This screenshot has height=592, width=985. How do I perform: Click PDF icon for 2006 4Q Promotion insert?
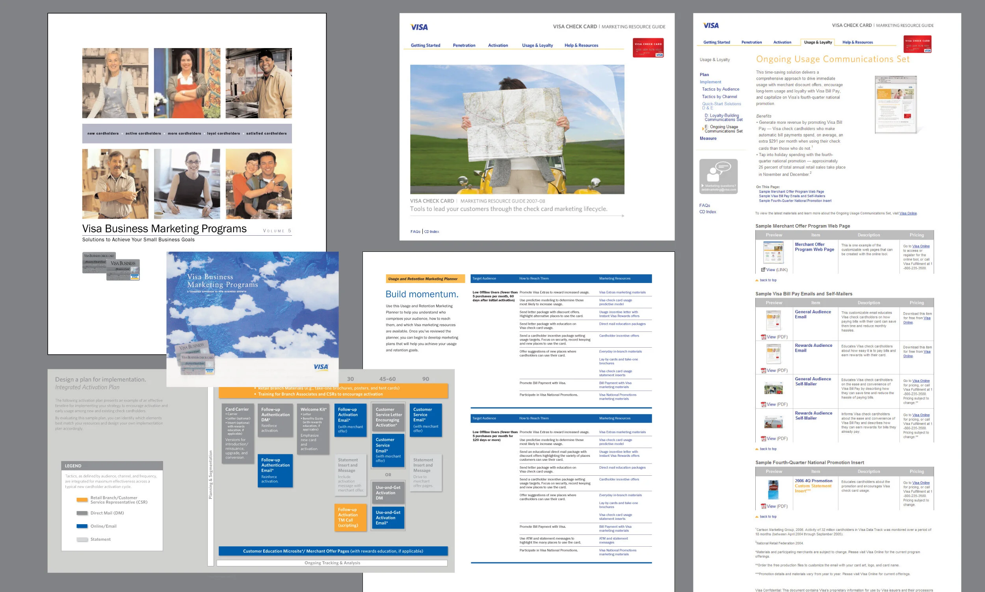coord(763,506)
